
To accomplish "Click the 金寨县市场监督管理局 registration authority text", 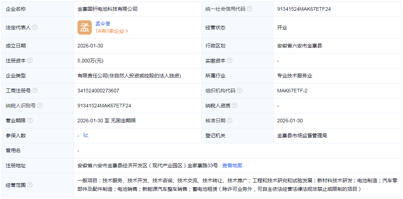I will pos(302,136).
